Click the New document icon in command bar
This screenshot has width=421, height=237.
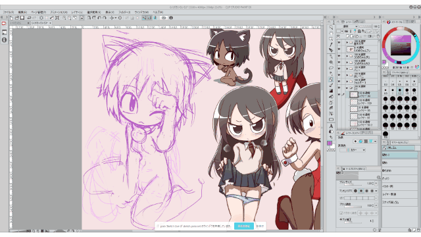(11, 18)
